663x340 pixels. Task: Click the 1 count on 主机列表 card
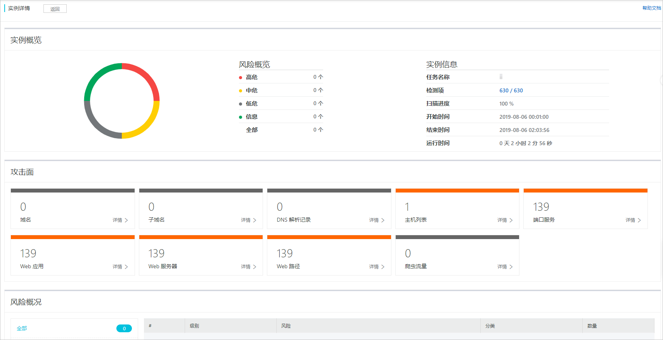(x=407, y=207)
